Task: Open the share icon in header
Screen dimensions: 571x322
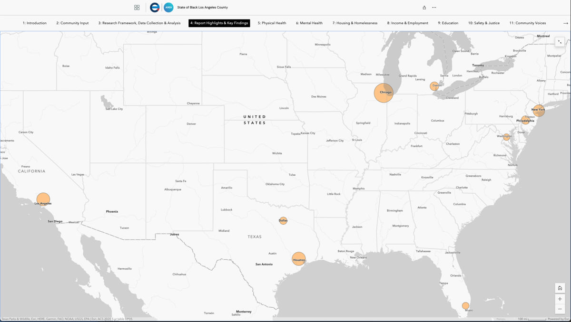Action: tap(424, 8)
